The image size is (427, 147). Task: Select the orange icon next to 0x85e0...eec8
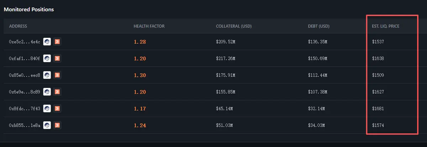[57, 75]
